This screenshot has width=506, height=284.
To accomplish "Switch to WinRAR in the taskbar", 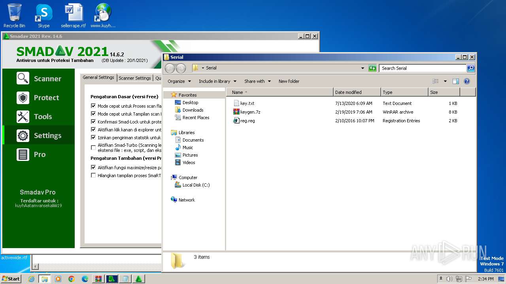I will (98, 279).
